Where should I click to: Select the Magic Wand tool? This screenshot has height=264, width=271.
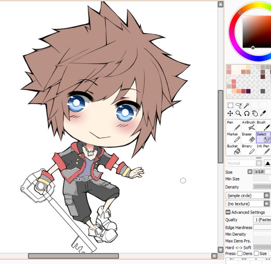pyautogui.click(x=246, y=105)
